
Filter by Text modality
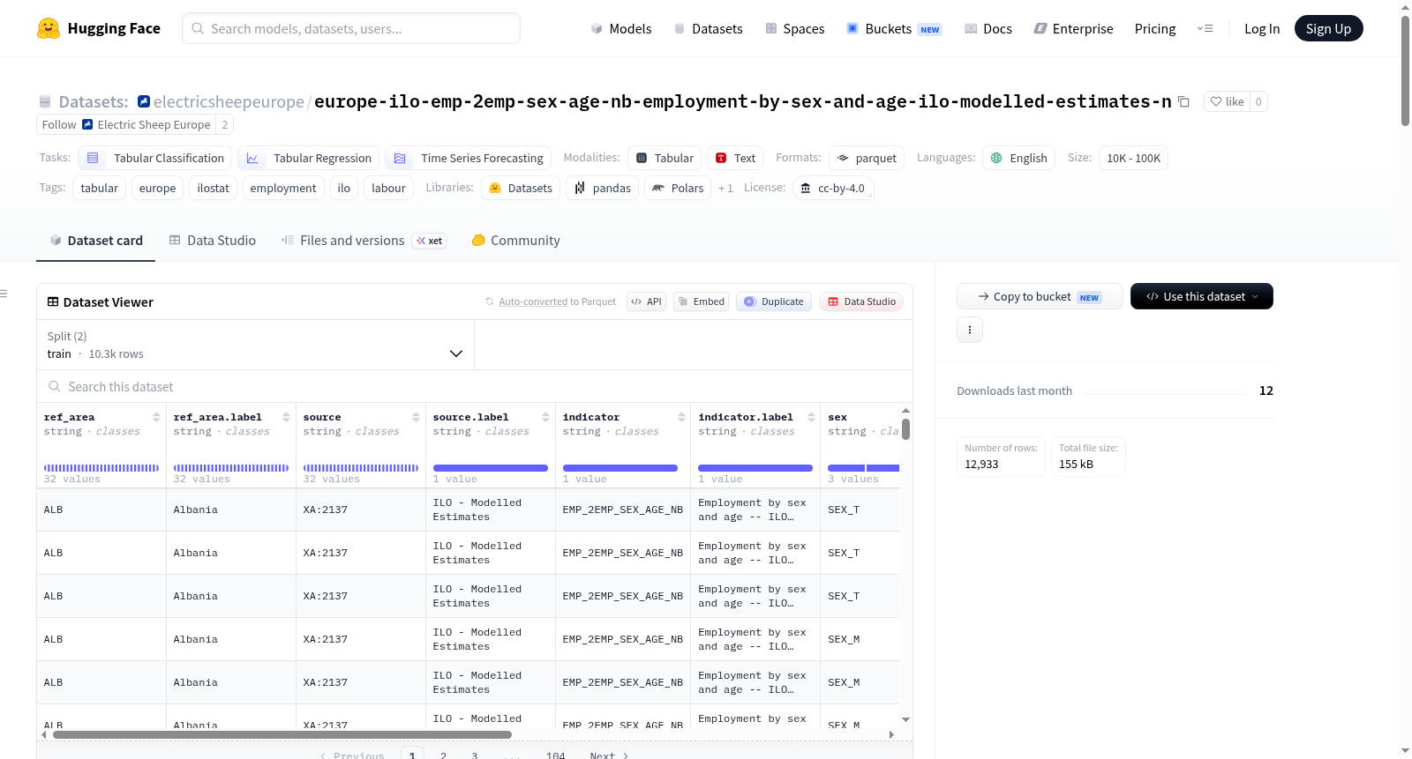735,158
